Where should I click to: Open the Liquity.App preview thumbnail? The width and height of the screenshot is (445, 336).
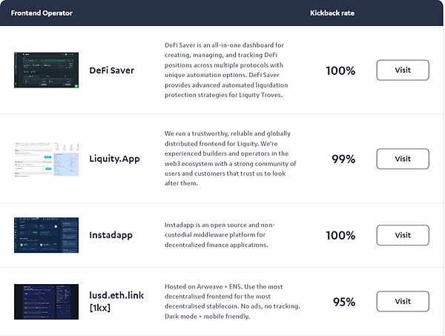click(x=46, y=159)
